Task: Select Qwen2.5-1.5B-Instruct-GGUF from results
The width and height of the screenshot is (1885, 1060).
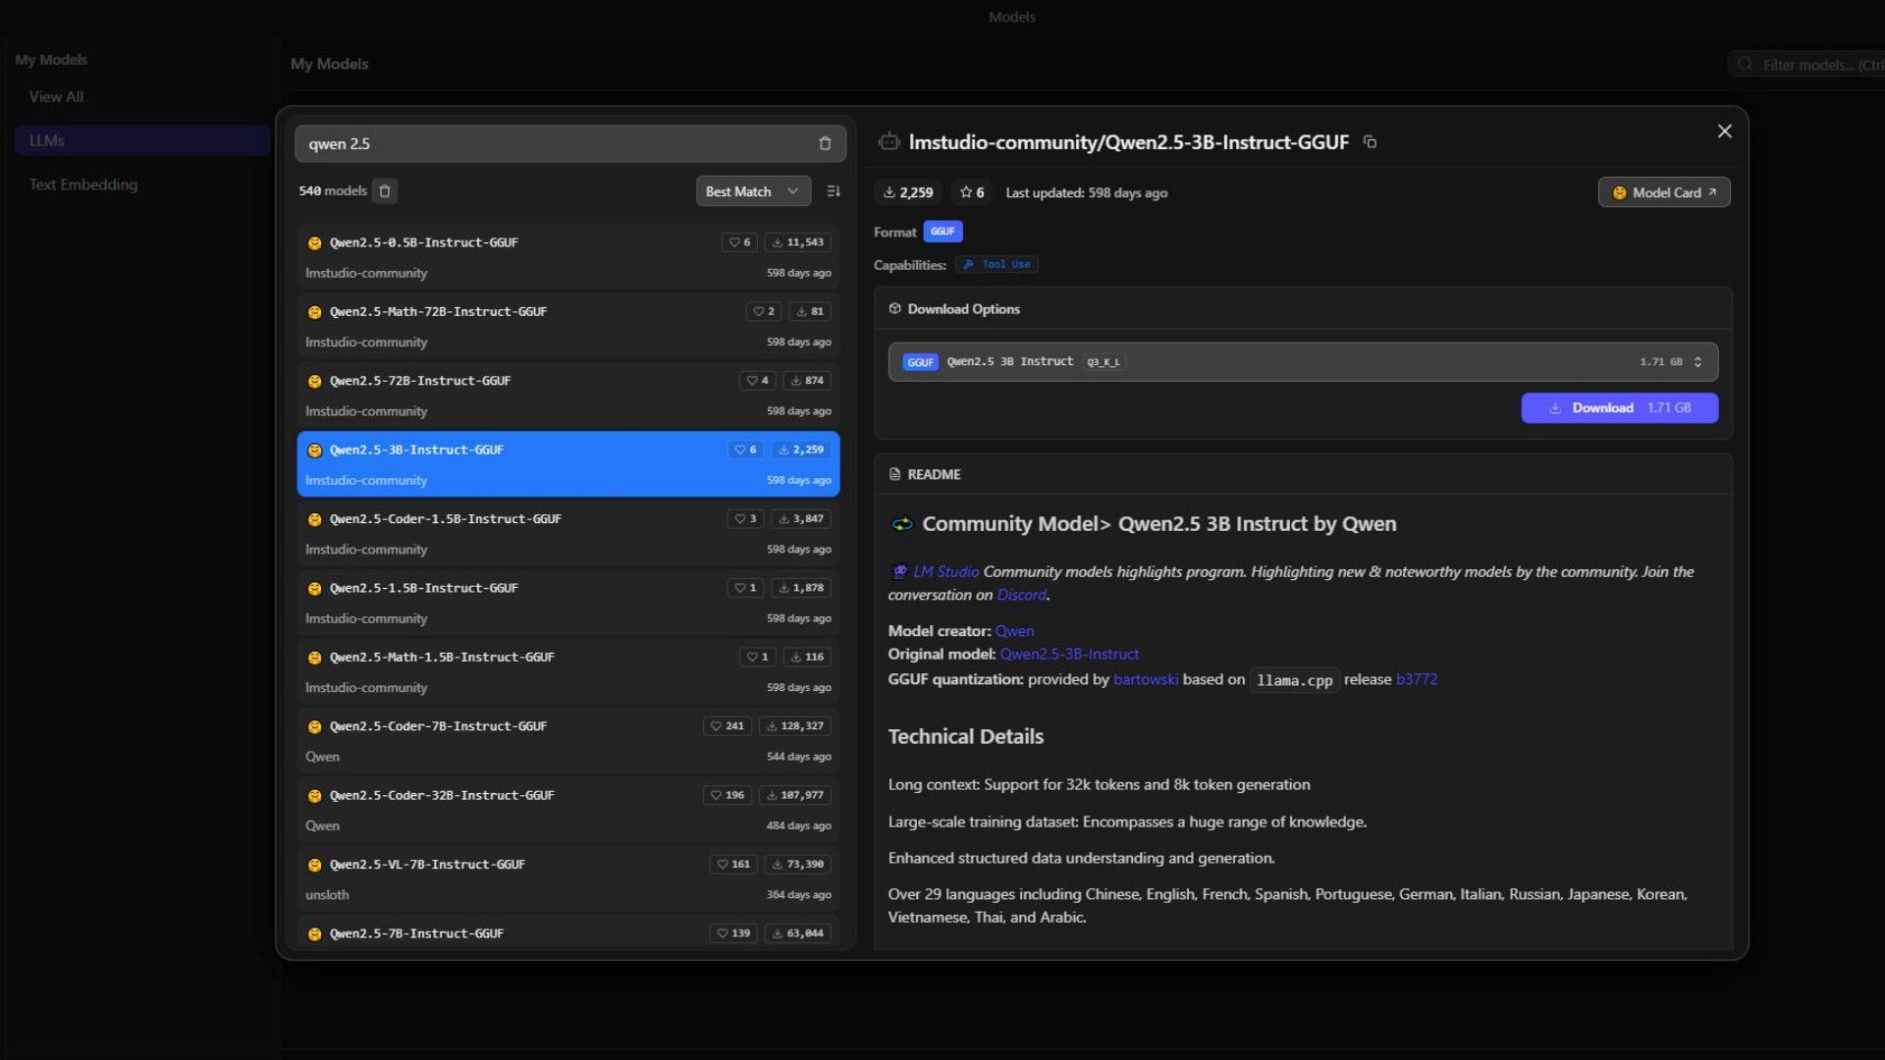Action: [567, 603]
